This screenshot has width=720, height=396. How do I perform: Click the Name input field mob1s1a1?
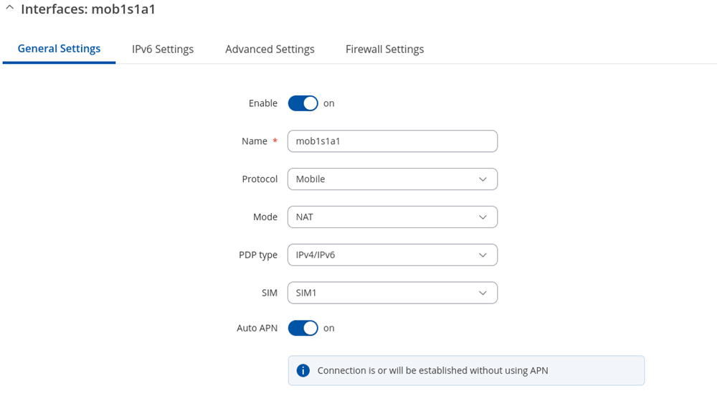pyautogui.click(x=392, y=141)
